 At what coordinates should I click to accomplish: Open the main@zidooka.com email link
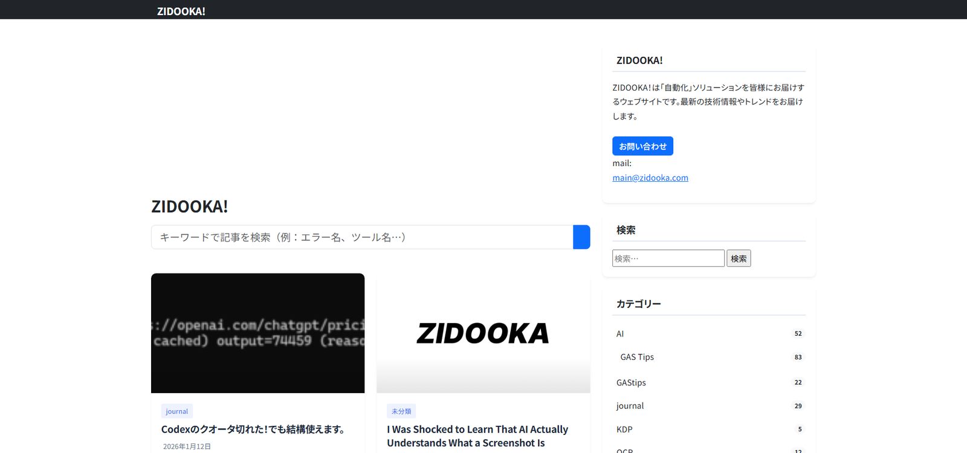pyautogui.click(x=650, y=178)
